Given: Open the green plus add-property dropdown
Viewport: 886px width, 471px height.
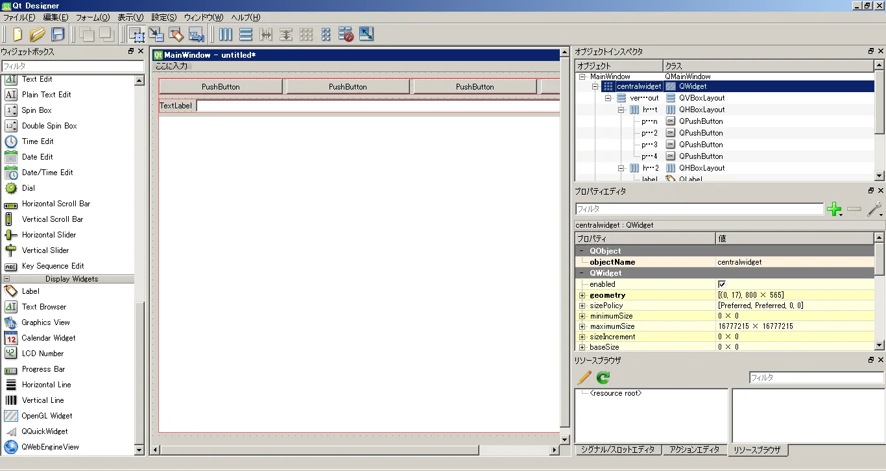Looking at the screenshot, I should point(835,209).
